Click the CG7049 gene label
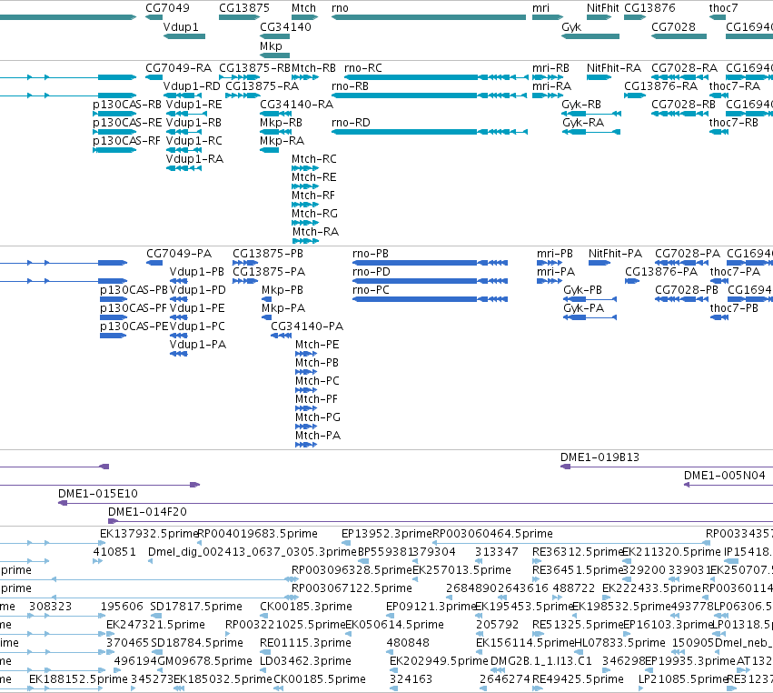 167,8
